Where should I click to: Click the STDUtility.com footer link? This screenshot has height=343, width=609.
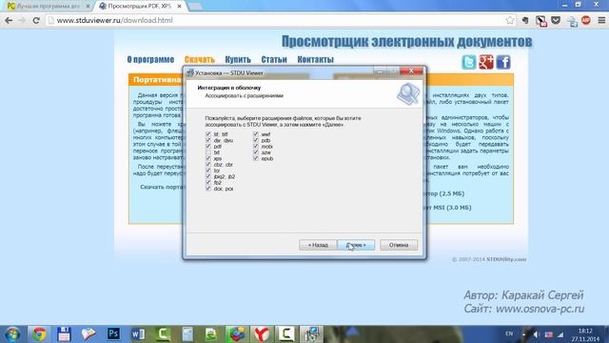[506, 259]
